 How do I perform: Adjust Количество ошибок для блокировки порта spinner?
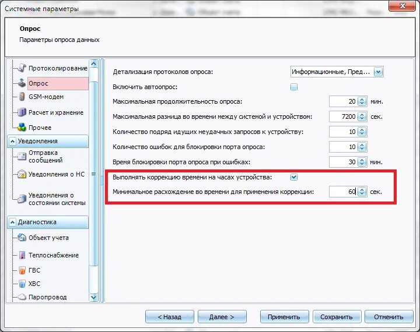click(x=362, y=147)
